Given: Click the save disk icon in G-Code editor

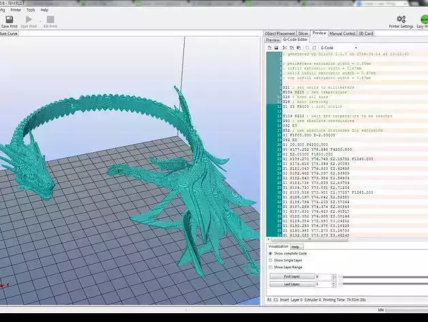Looking at the screenshot, I should (x=276, y=48).
